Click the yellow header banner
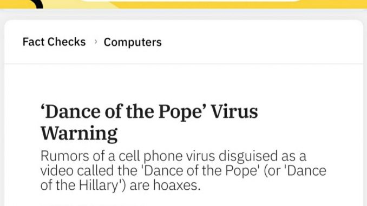Screen dimensions: 367x206 [183, 4]
